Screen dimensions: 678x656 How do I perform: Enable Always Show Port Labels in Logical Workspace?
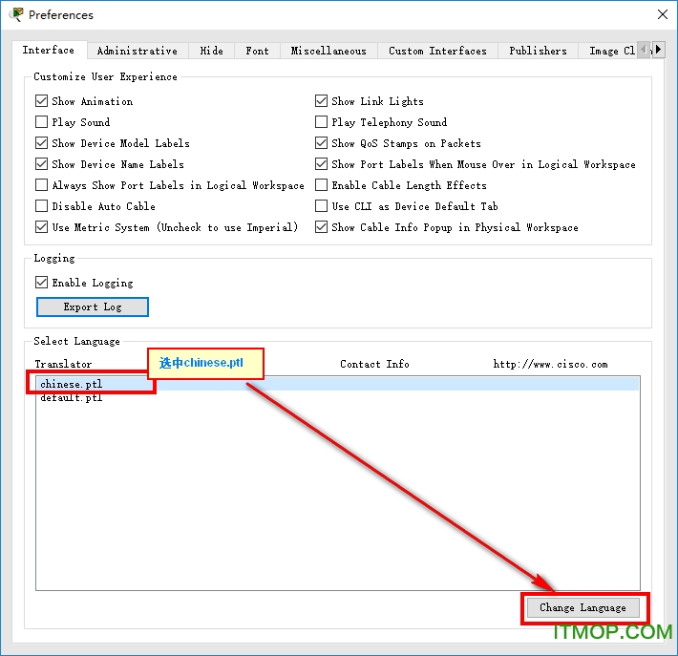pos(41,185)
